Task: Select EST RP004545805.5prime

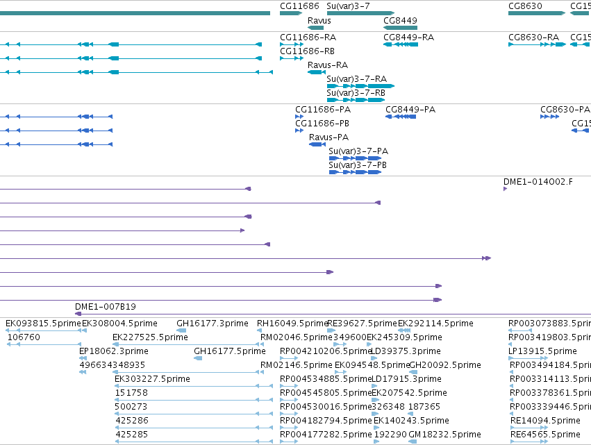Action: (x=289, y=400)
